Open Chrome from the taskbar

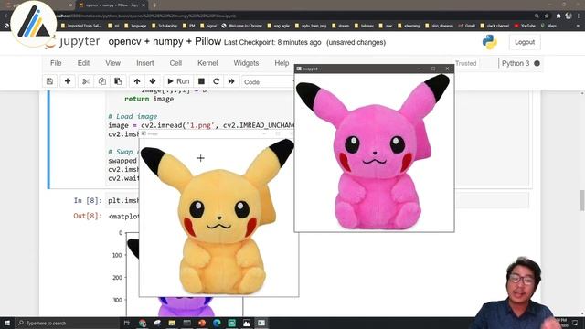coord(143,323)
